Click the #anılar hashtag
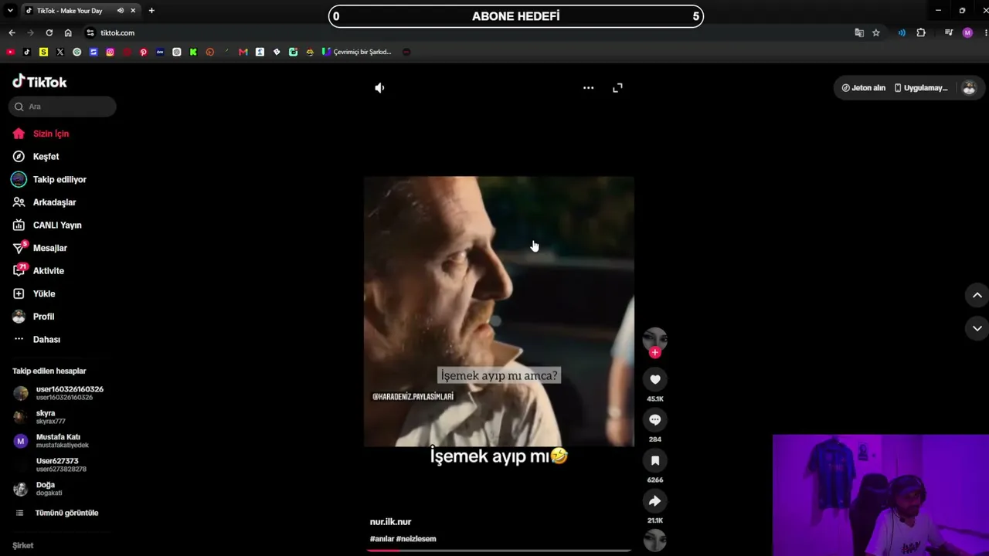 click(x=382, y=539)
